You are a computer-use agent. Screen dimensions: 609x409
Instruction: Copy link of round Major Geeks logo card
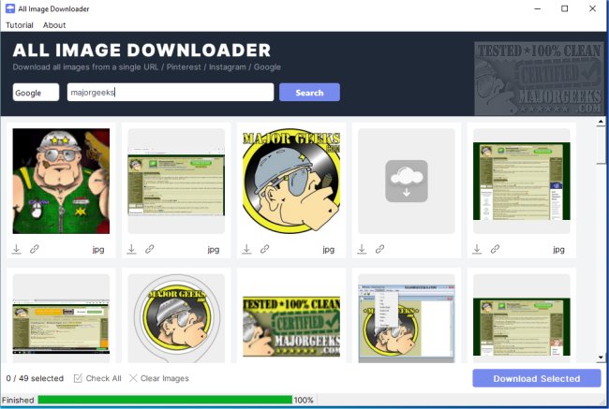pyautogui.click(x=265, y=249)
